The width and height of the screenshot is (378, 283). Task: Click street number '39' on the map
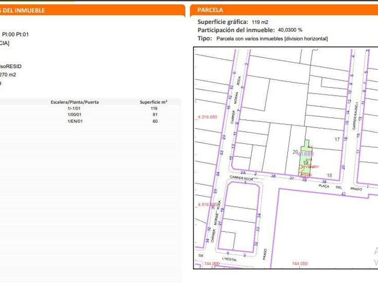coord(324,181)
